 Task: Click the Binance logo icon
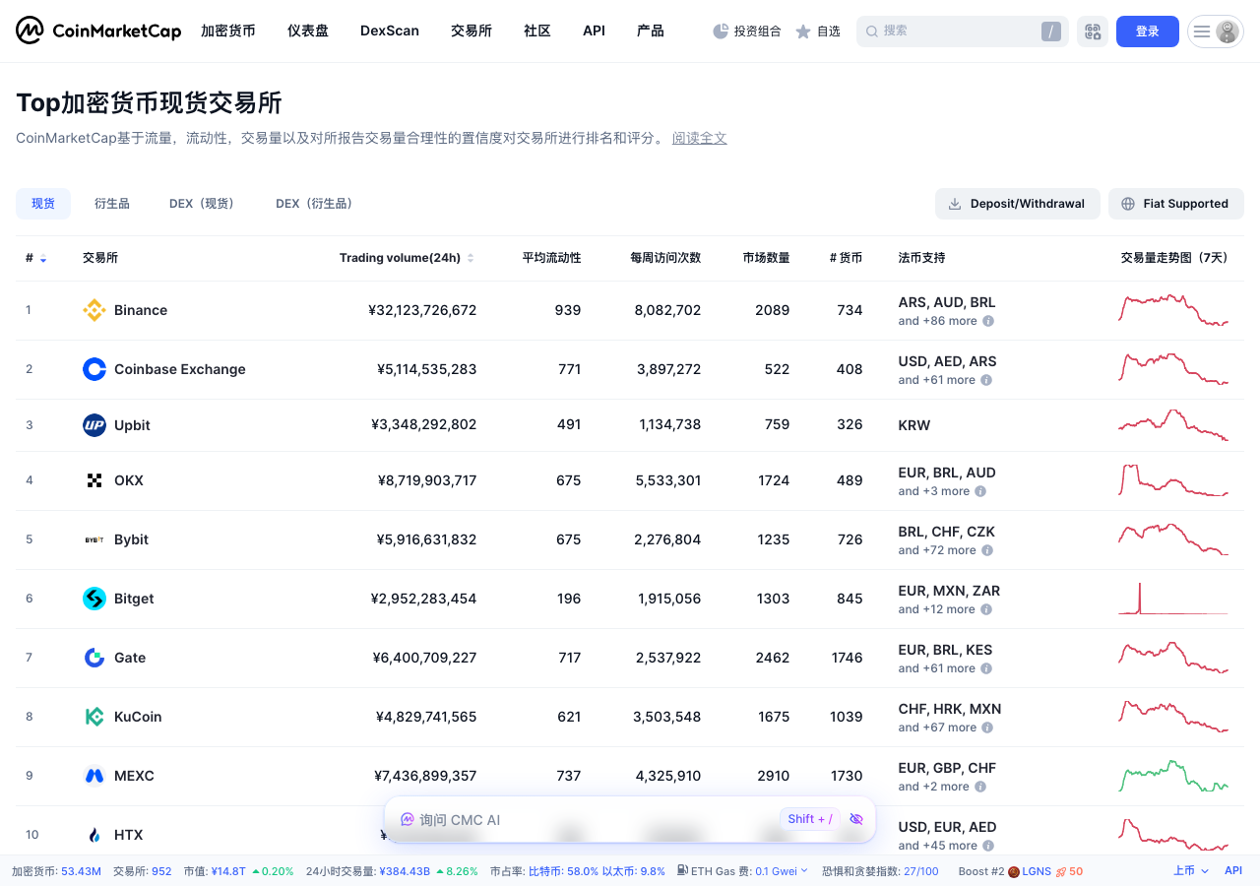(94, 310)
